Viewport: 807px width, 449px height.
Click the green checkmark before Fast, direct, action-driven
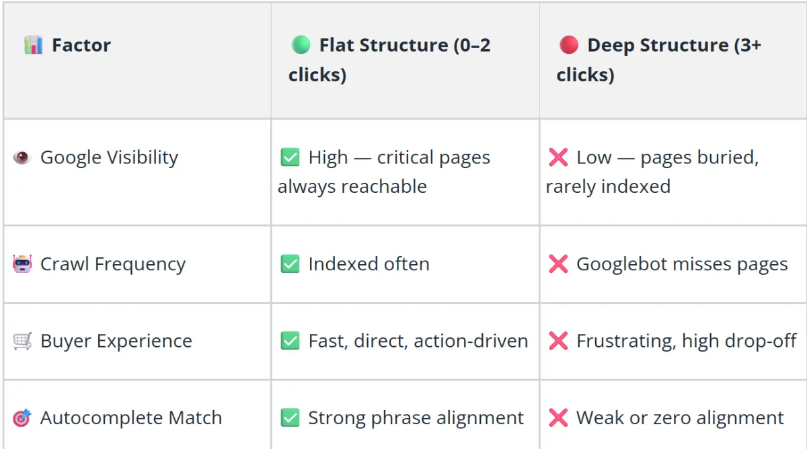[290, 341]
